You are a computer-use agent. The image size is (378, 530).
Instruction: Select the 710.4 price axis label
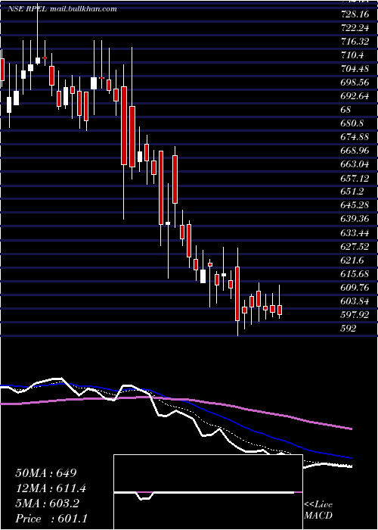(352, 55)
